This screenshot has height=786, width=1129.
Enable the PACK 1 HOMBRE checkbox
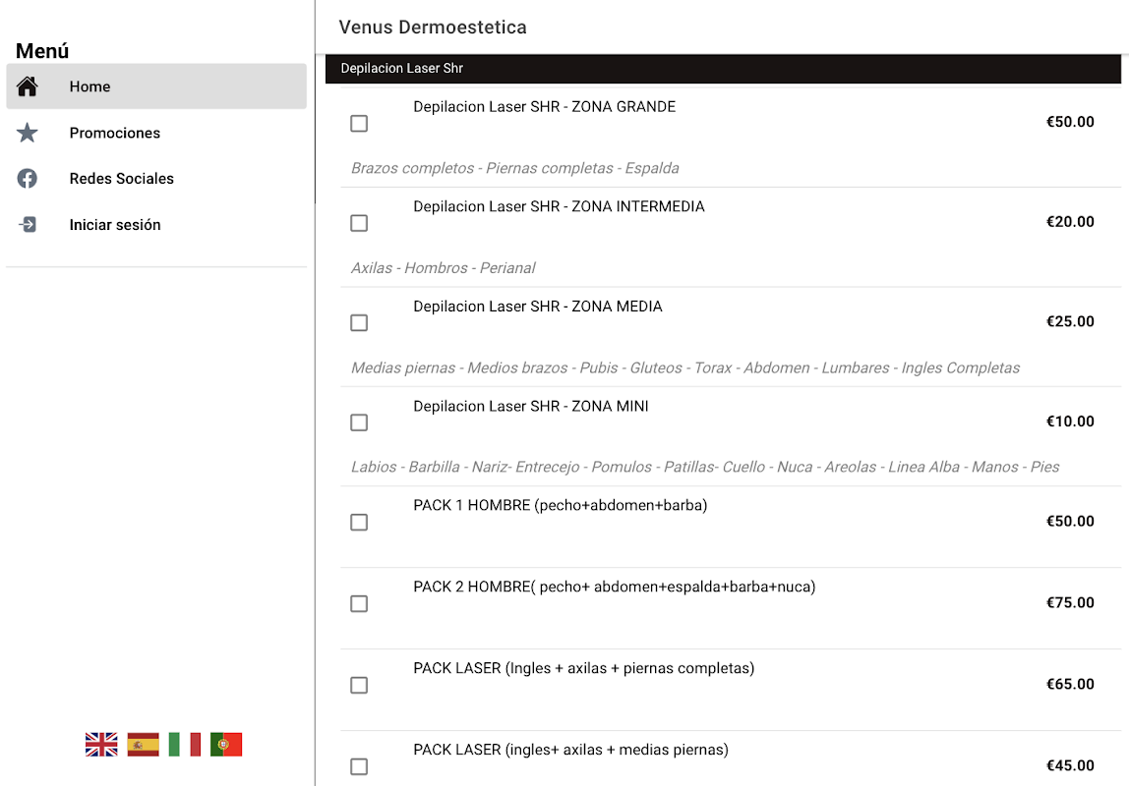(359, 523)
